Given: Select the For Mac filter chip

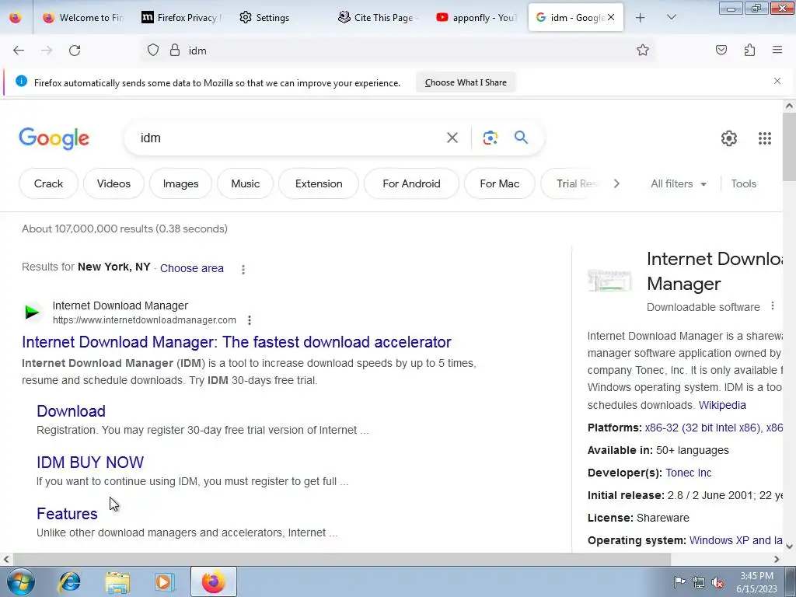Looking at the screenshot, I should [x=500, y=183].
